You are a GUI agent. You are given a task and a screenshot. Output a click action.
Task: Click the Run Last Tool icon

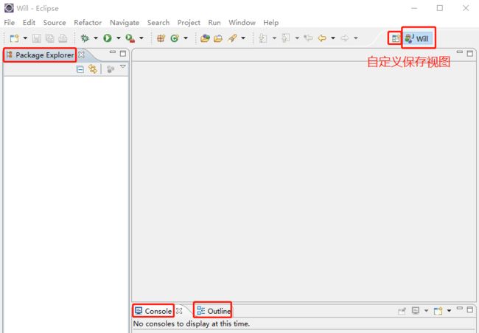130,38
